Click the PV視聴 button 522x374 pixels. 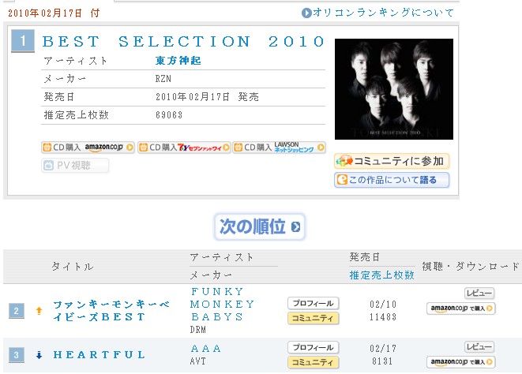[x=75, y=166]
